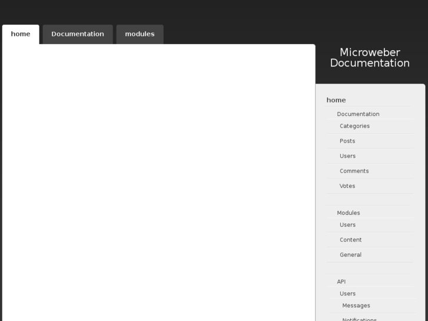The image size is (428, 321).
Task: Open Comments in the sidebar
Action: [x=354, y=171]
